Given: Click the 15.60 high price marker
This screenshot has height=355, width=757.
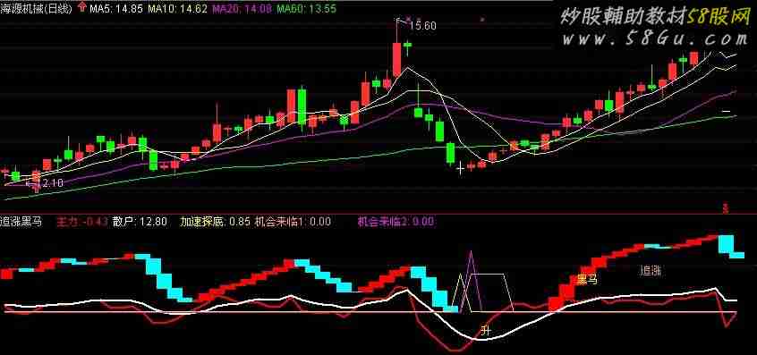Looking at the screenshot, I should coord(422,26).
